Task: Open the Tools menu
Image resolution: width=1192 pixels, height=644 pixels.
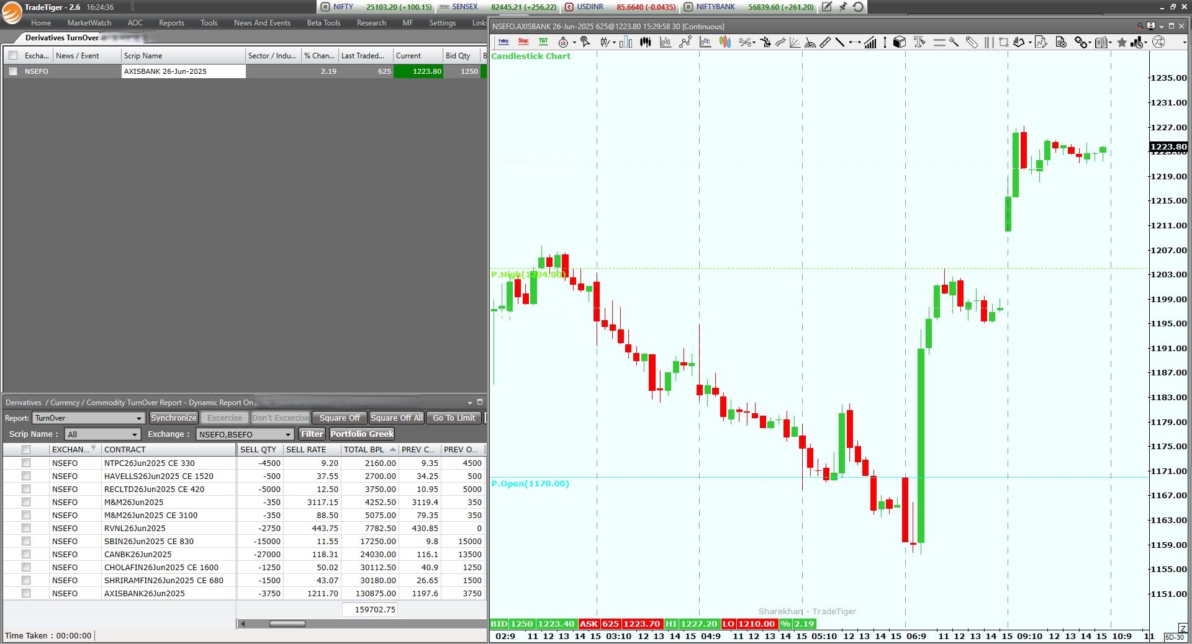Action: (209, 23)
